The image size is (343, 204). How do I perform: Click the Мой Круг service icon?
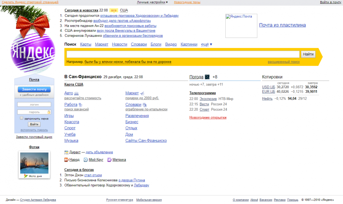click(x=86, y=160)
